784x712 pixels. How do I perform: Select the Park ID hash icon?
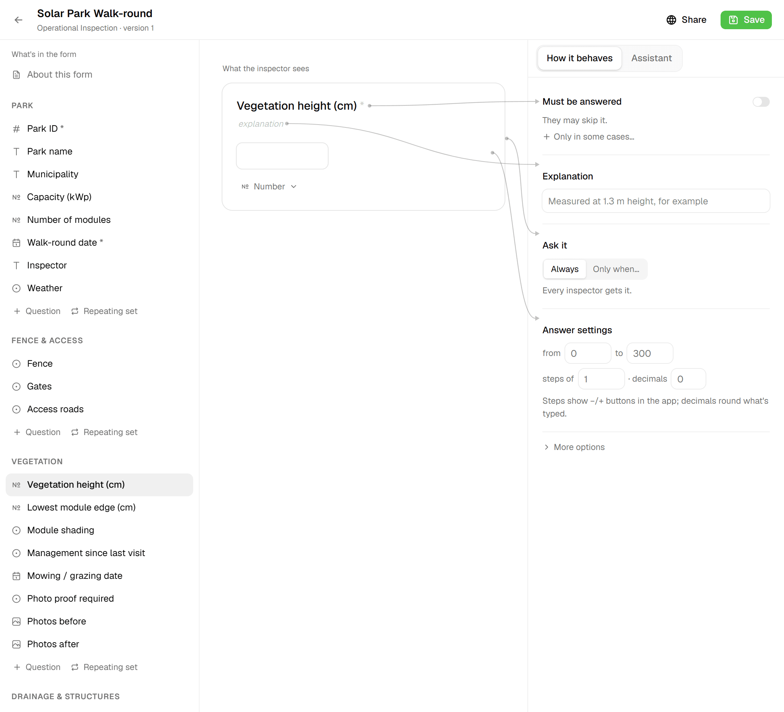point(16,129)
